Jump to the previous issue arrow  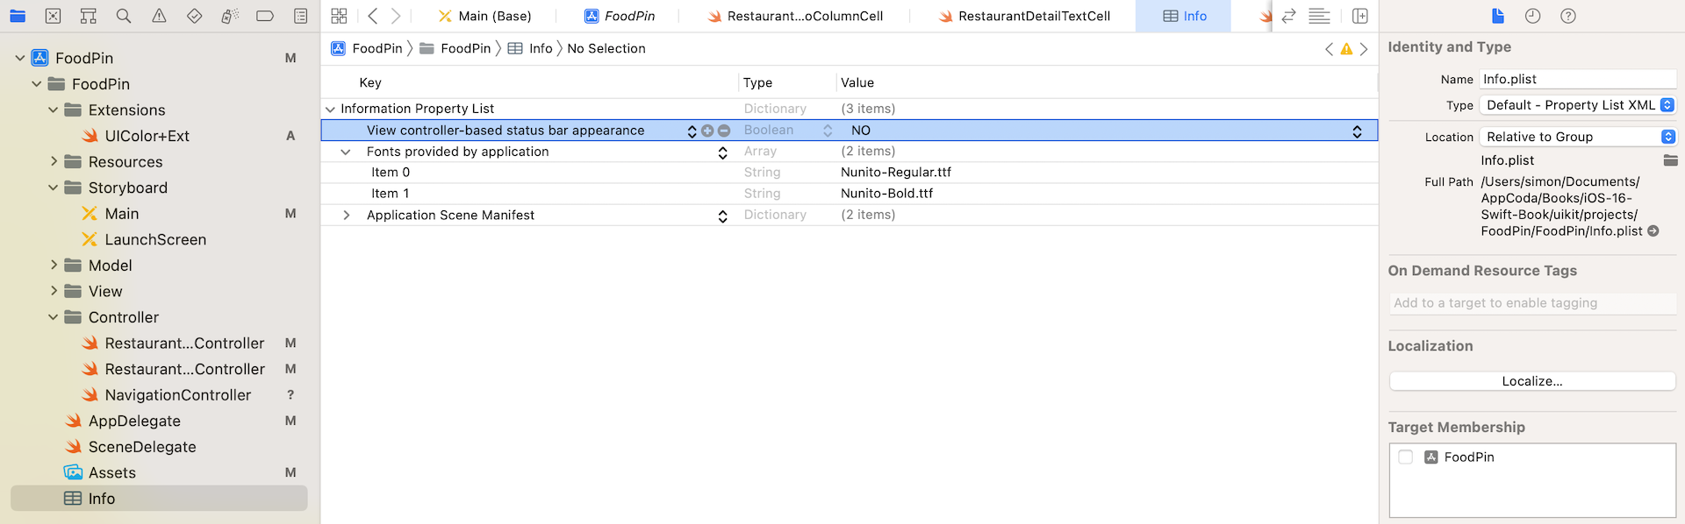1329,49
